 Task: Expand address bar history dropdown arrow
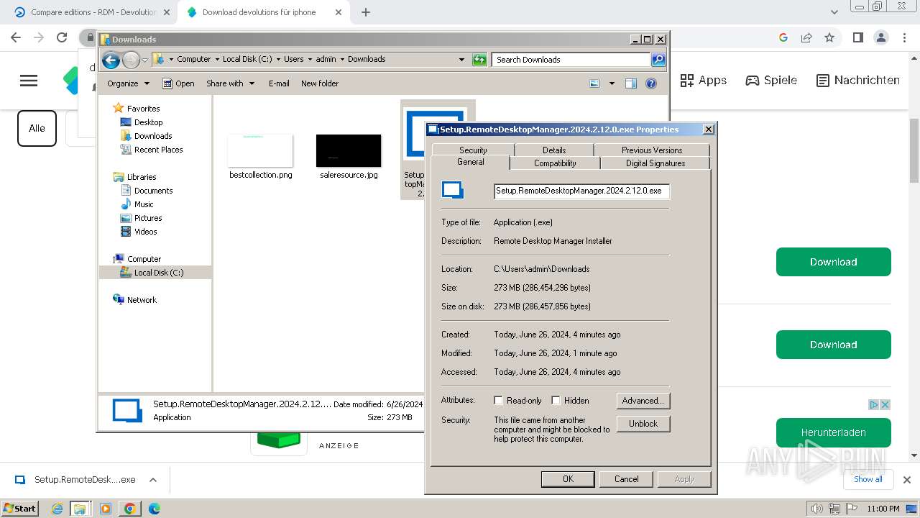point(461,60)
